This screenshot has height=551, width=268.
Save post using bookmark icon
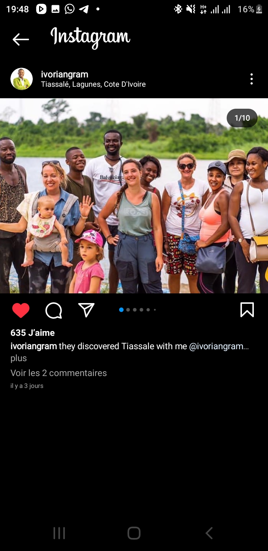(247, 310)
